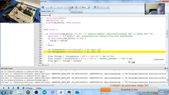The image size is (169, 95).
Task: Open the Proteus taskbar icon
Action: 69,92
